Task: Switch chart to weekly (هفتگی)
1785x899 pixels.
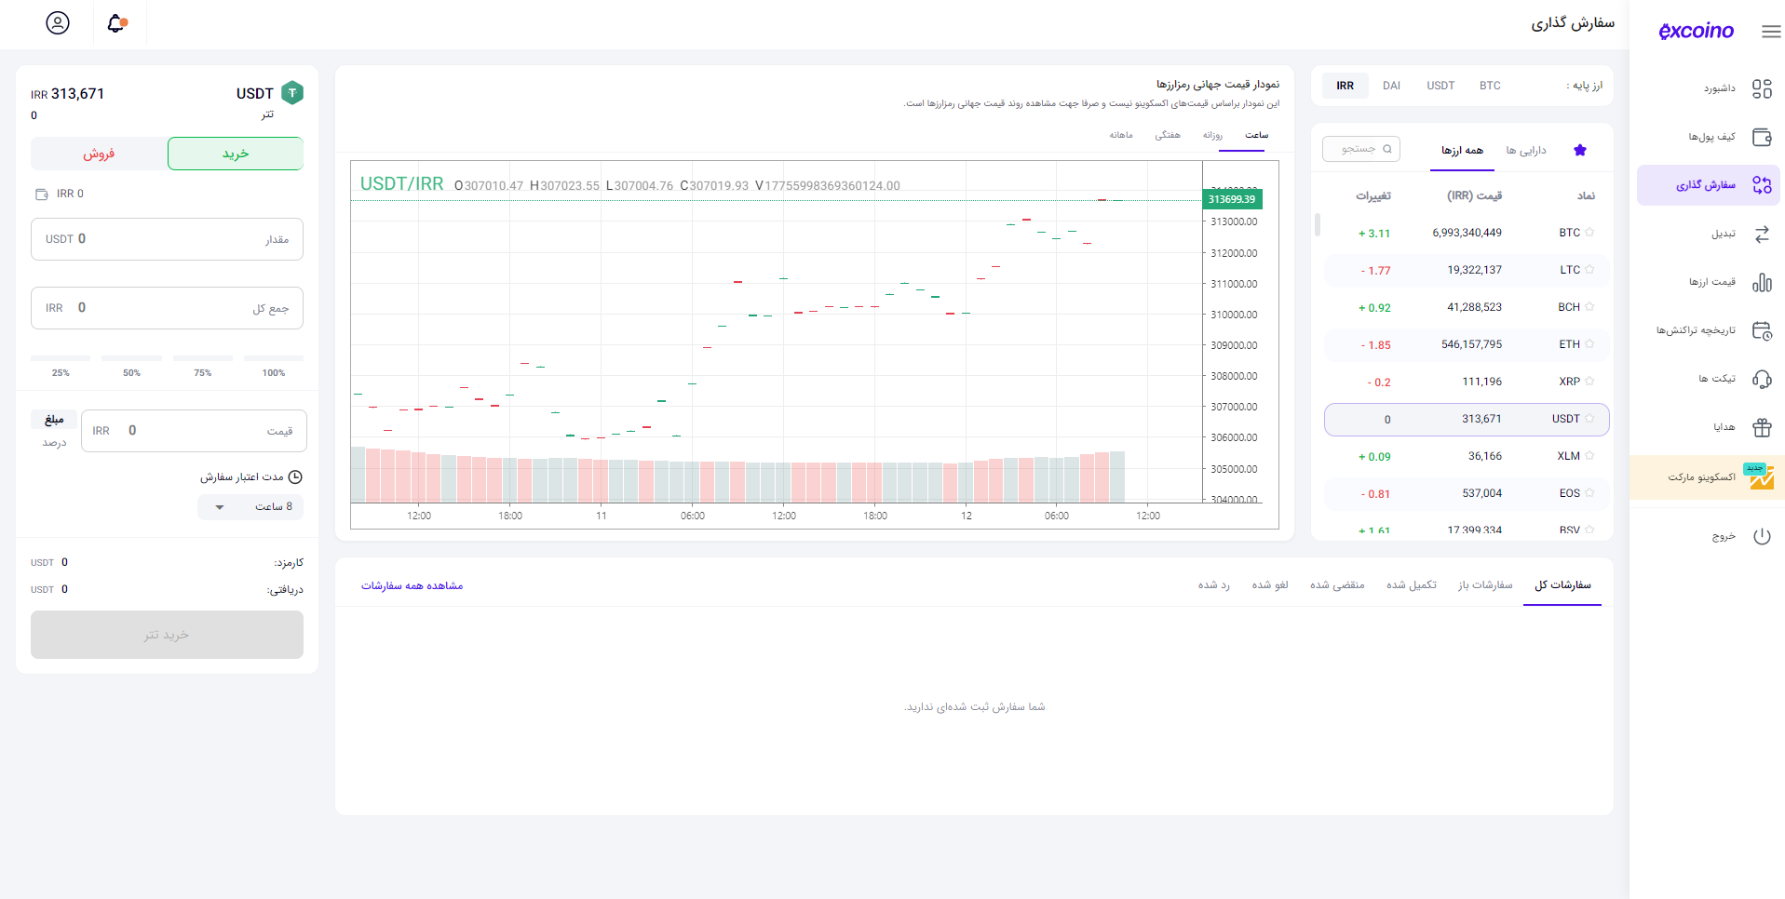Action: (x=1168, y=135)
